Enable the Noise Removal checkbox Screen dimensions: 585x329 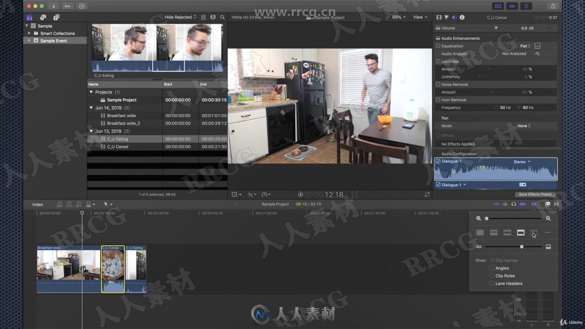[x=438, y=84]
